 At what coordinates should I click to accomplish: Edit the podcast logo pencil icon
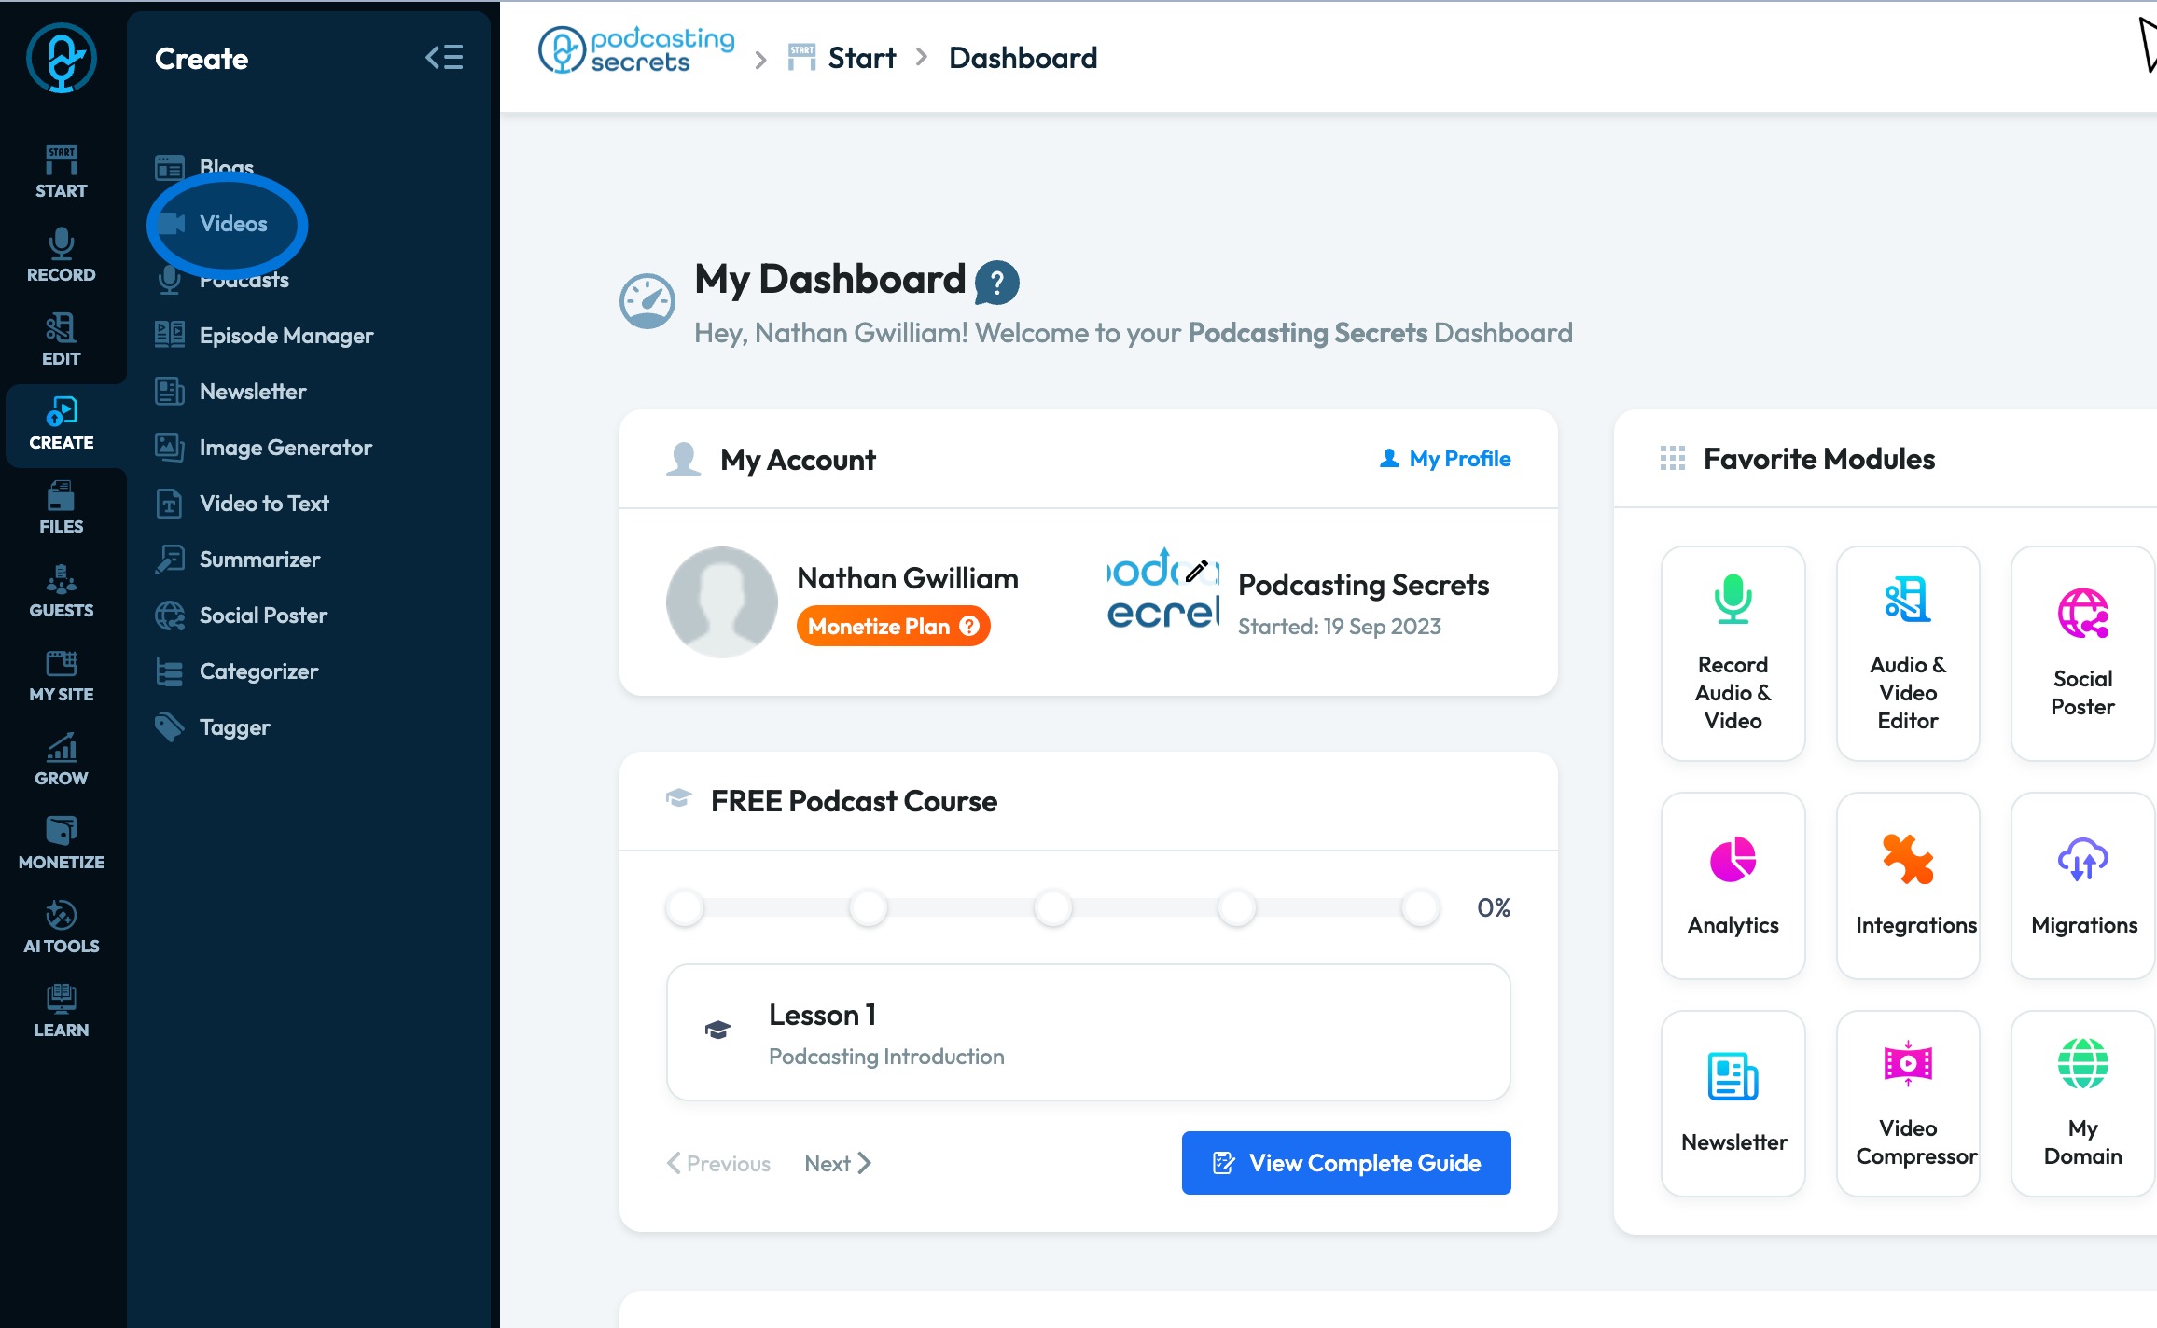pos(1197,570)
